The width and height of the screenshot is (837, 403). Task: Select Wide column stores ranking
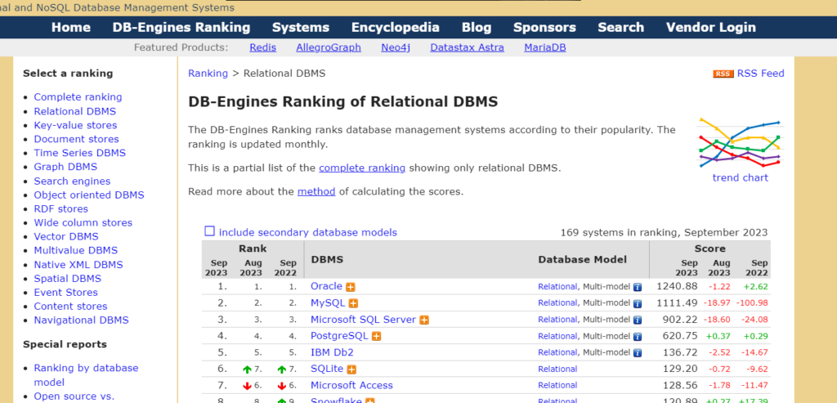[83, 223]
